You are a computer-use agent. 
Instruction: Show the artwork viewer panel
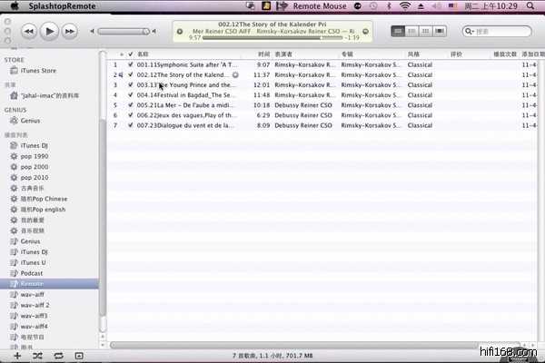(79, 355)
